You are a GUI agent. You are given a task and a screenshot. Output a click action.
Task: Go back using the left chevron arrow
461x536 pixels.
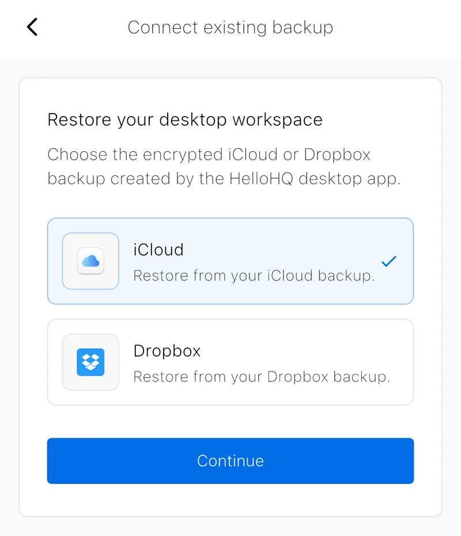pos(32,27)
